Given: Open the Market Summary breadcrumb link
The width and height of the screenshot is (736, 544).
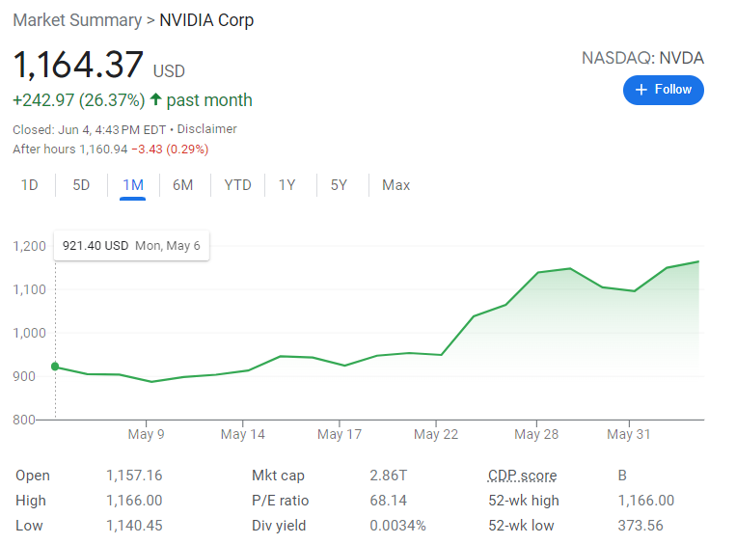Looking at the screenshot, I should (x=77, y=20).
